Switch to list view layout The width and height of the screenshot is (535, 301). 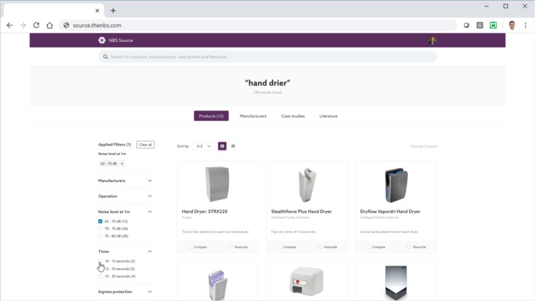[233, 146]
